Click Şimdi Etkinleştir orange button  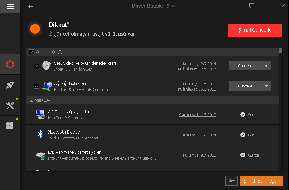click(x=261, y=181)
